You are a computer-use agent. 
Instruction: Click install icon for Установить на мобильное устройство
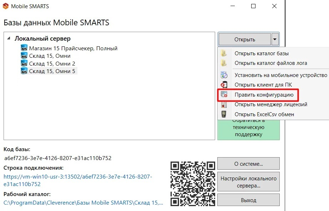point(224,75)
